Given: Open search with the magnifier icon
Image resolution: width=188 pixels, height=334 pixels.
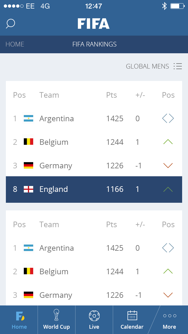Looking at the screenshot, I should [10, 24].
